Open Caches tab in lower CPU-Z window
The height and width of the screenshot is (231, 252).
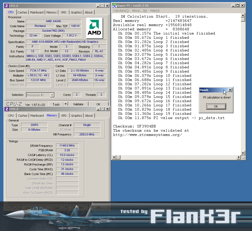click(x=23, y=116)
